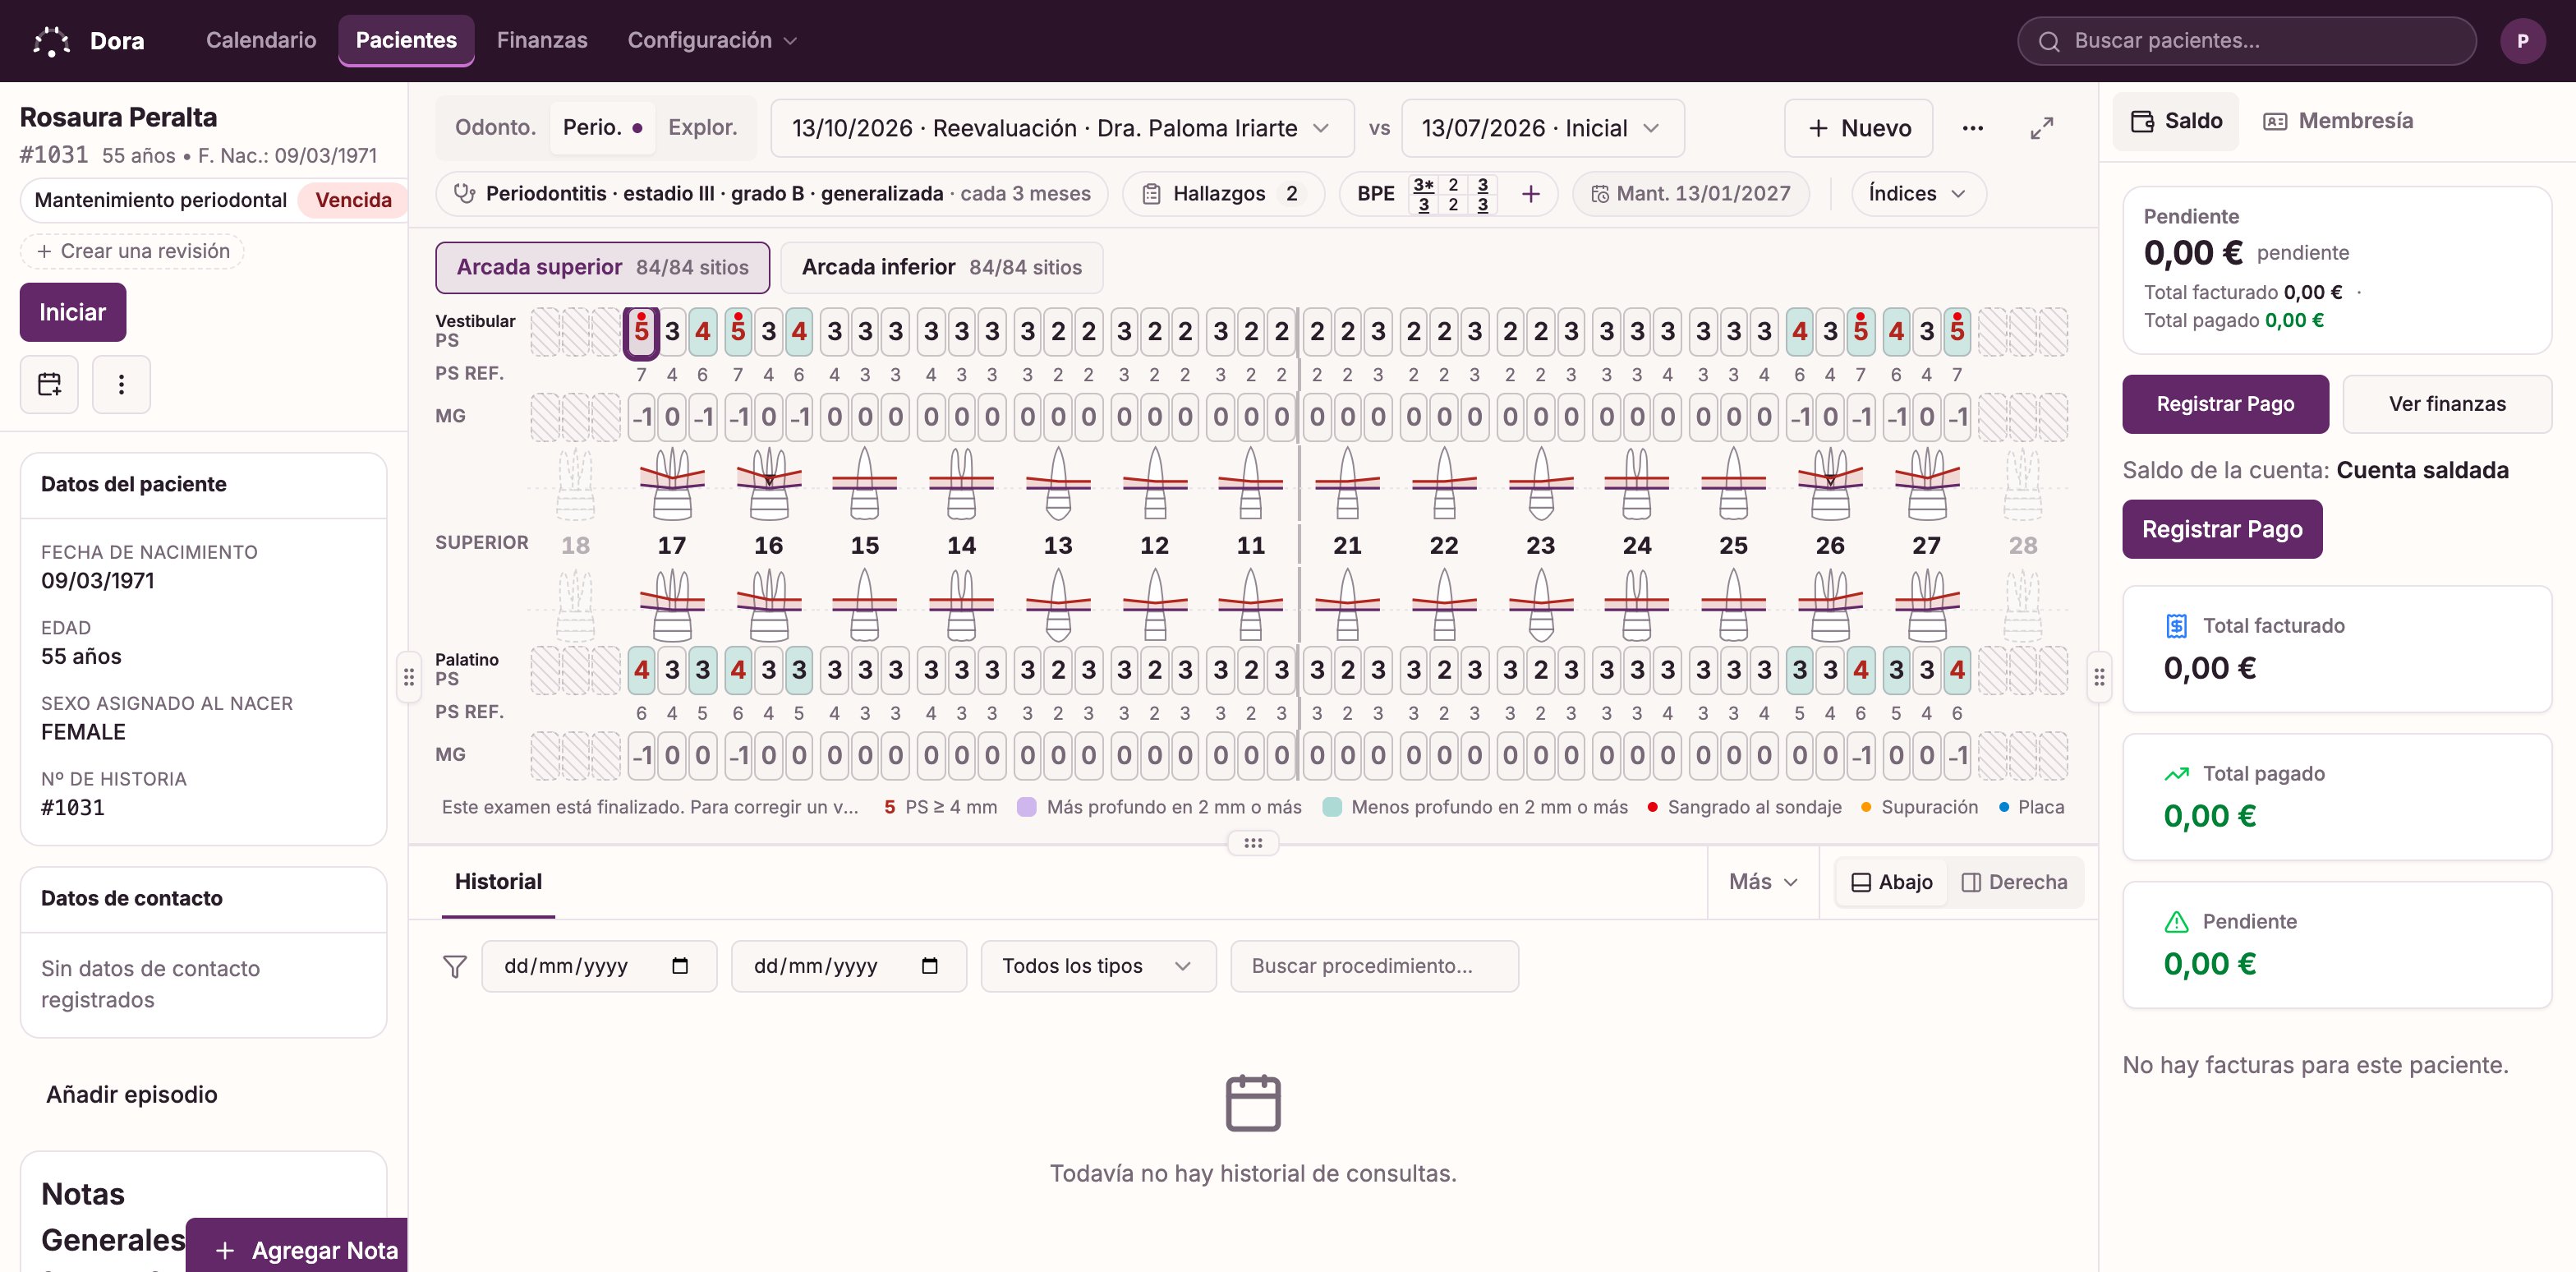Switch to the Membresía tab
The width and height of the screenshot is (2576, 1272).
coord(2338,121)
